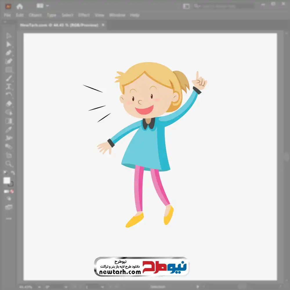This screenshot has width=290, height=290.
Task: Select the Selection tool arrow
Action: (x=9, y=36)
